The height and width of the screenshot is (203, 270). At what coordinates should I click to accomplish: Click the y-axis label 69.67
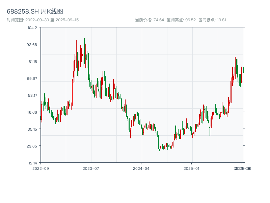[32, 78]
